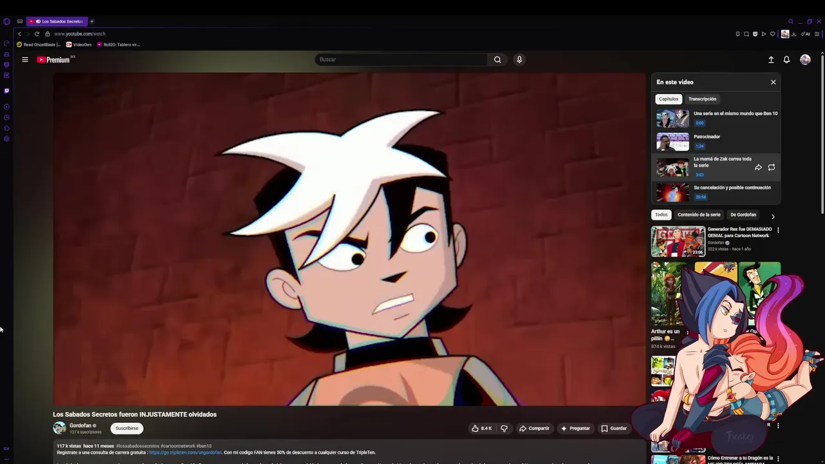Select the 'De Gordofan' chip
Image resolution: width=825 pixels, height=464 pixels.
[x=742, y=215]
